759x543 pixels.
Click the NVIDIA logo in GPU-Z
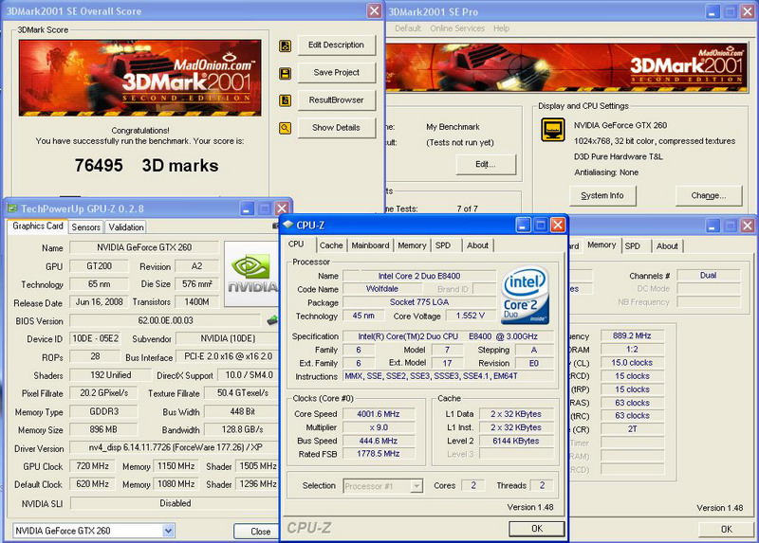(251, 274)
